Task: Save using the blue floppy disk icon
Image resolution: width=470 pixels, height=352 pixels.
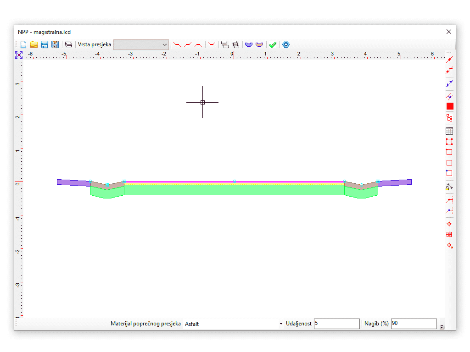Action: (x=45, y=44)
